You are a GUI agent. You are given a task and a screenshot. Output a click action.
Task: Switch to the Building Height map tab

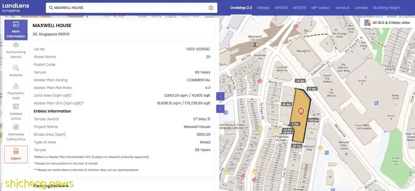click(x=387, y=8)
